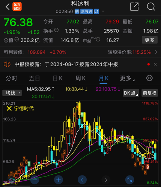Move chart left with arrow button
The height and width of the screenshot is (187, 161).
point(82,180)
